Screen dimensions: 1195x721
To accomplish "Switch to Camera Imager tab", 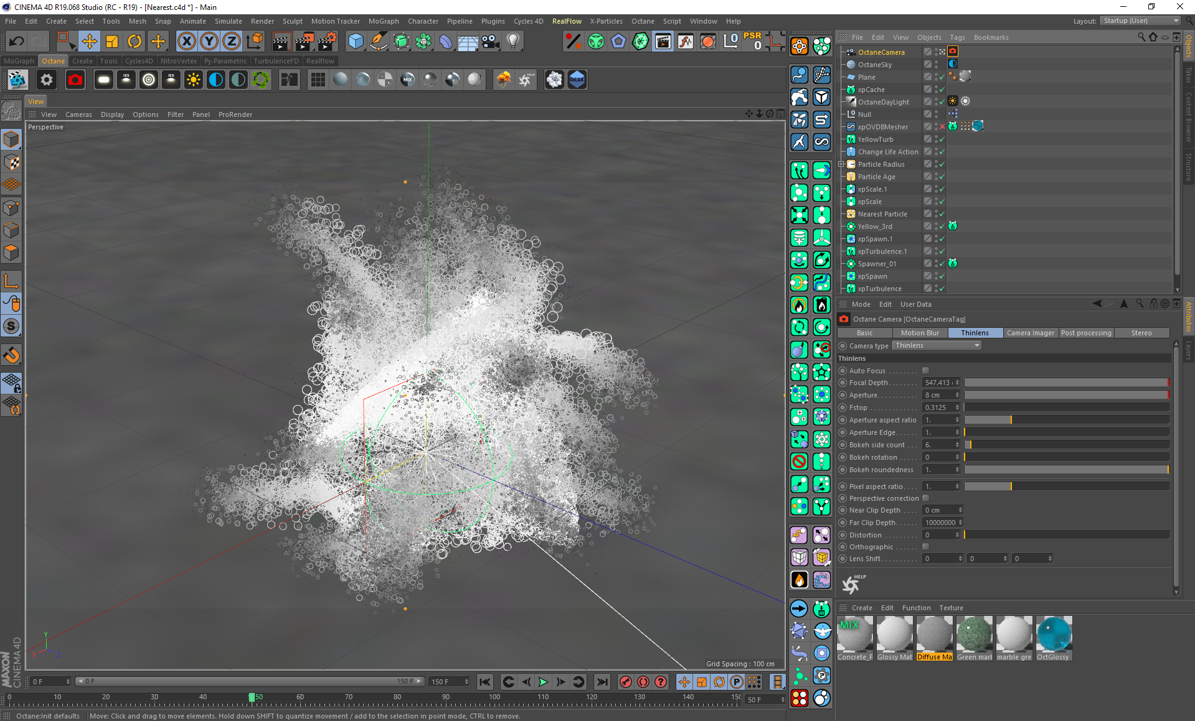I will click(x=1030, y=333).
